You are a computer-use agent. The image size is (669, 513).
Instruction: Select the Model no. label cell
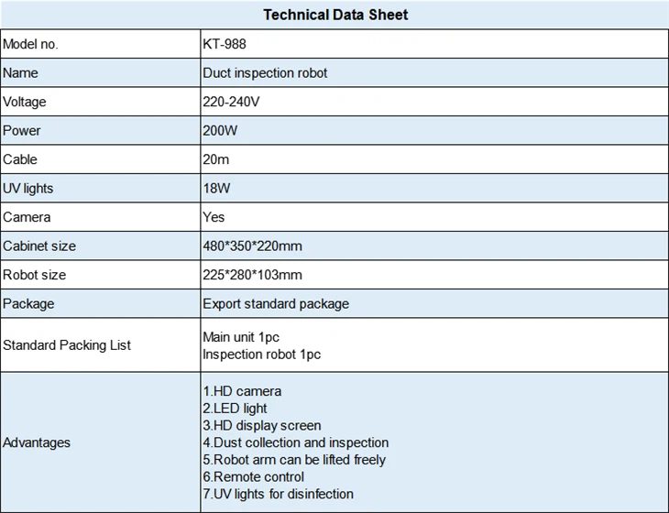[x=101, y=44]
